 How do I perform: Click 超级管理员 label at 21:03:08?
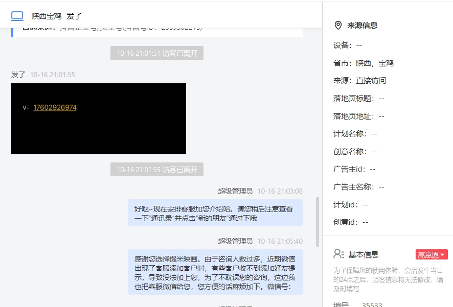tap(236, 191)
